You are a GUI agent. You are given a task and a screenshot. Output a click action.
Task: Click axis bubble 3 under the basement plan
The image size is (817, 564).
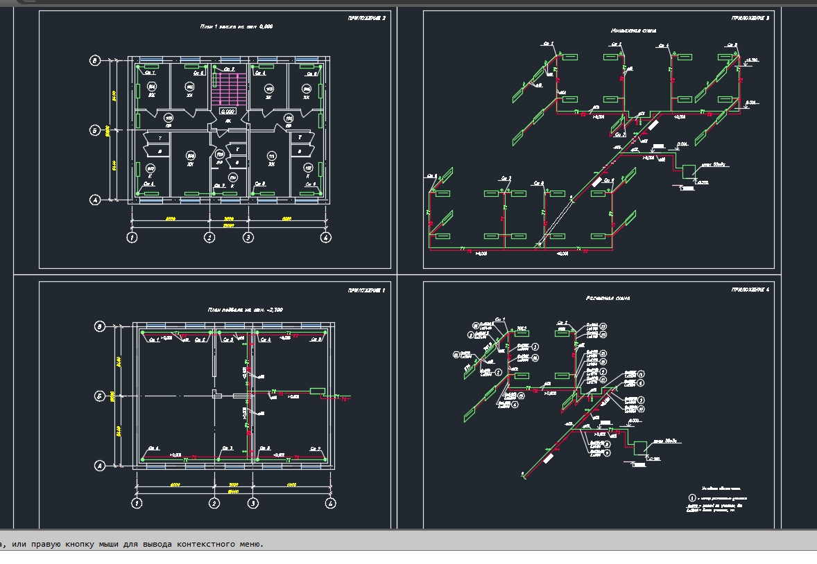(x=252, y=504)
